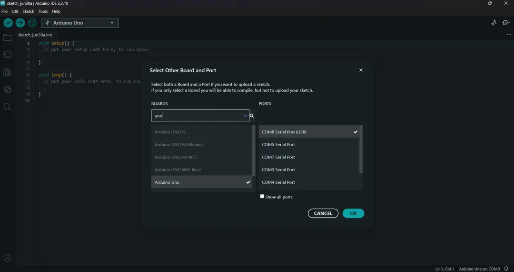Click Arduino Uno on COM8 in status bar
The image size is (514, 272).
479,269
